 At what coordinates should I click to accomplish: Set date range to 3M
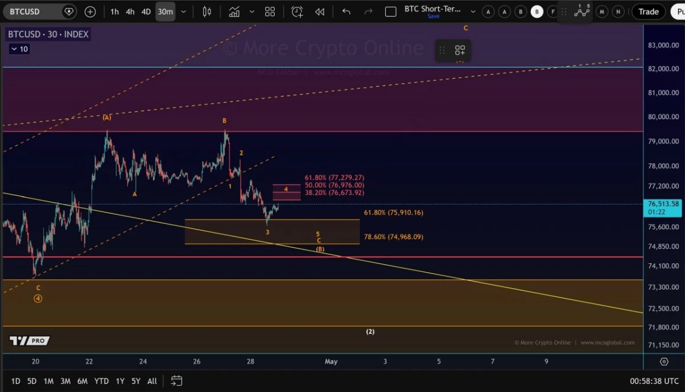(66, 381)
